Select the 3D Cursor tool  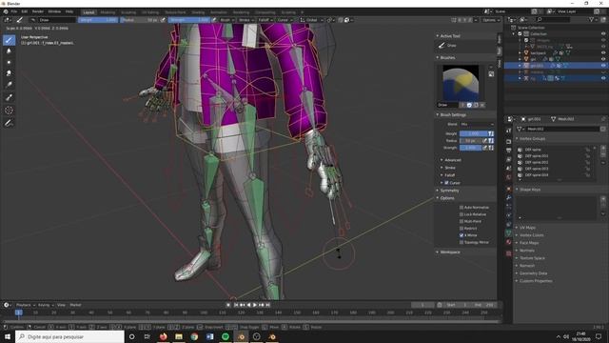pyautogui.click(x=9, y=111)
